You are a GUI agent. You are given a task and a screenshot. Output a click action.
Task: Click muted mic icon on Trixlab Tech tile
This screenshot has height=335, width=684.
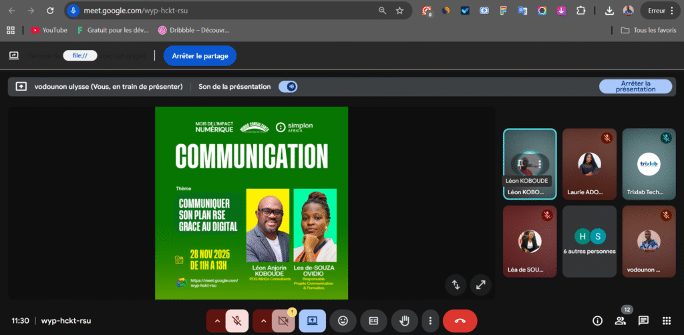pyautogui.click(x=666, y=138)
